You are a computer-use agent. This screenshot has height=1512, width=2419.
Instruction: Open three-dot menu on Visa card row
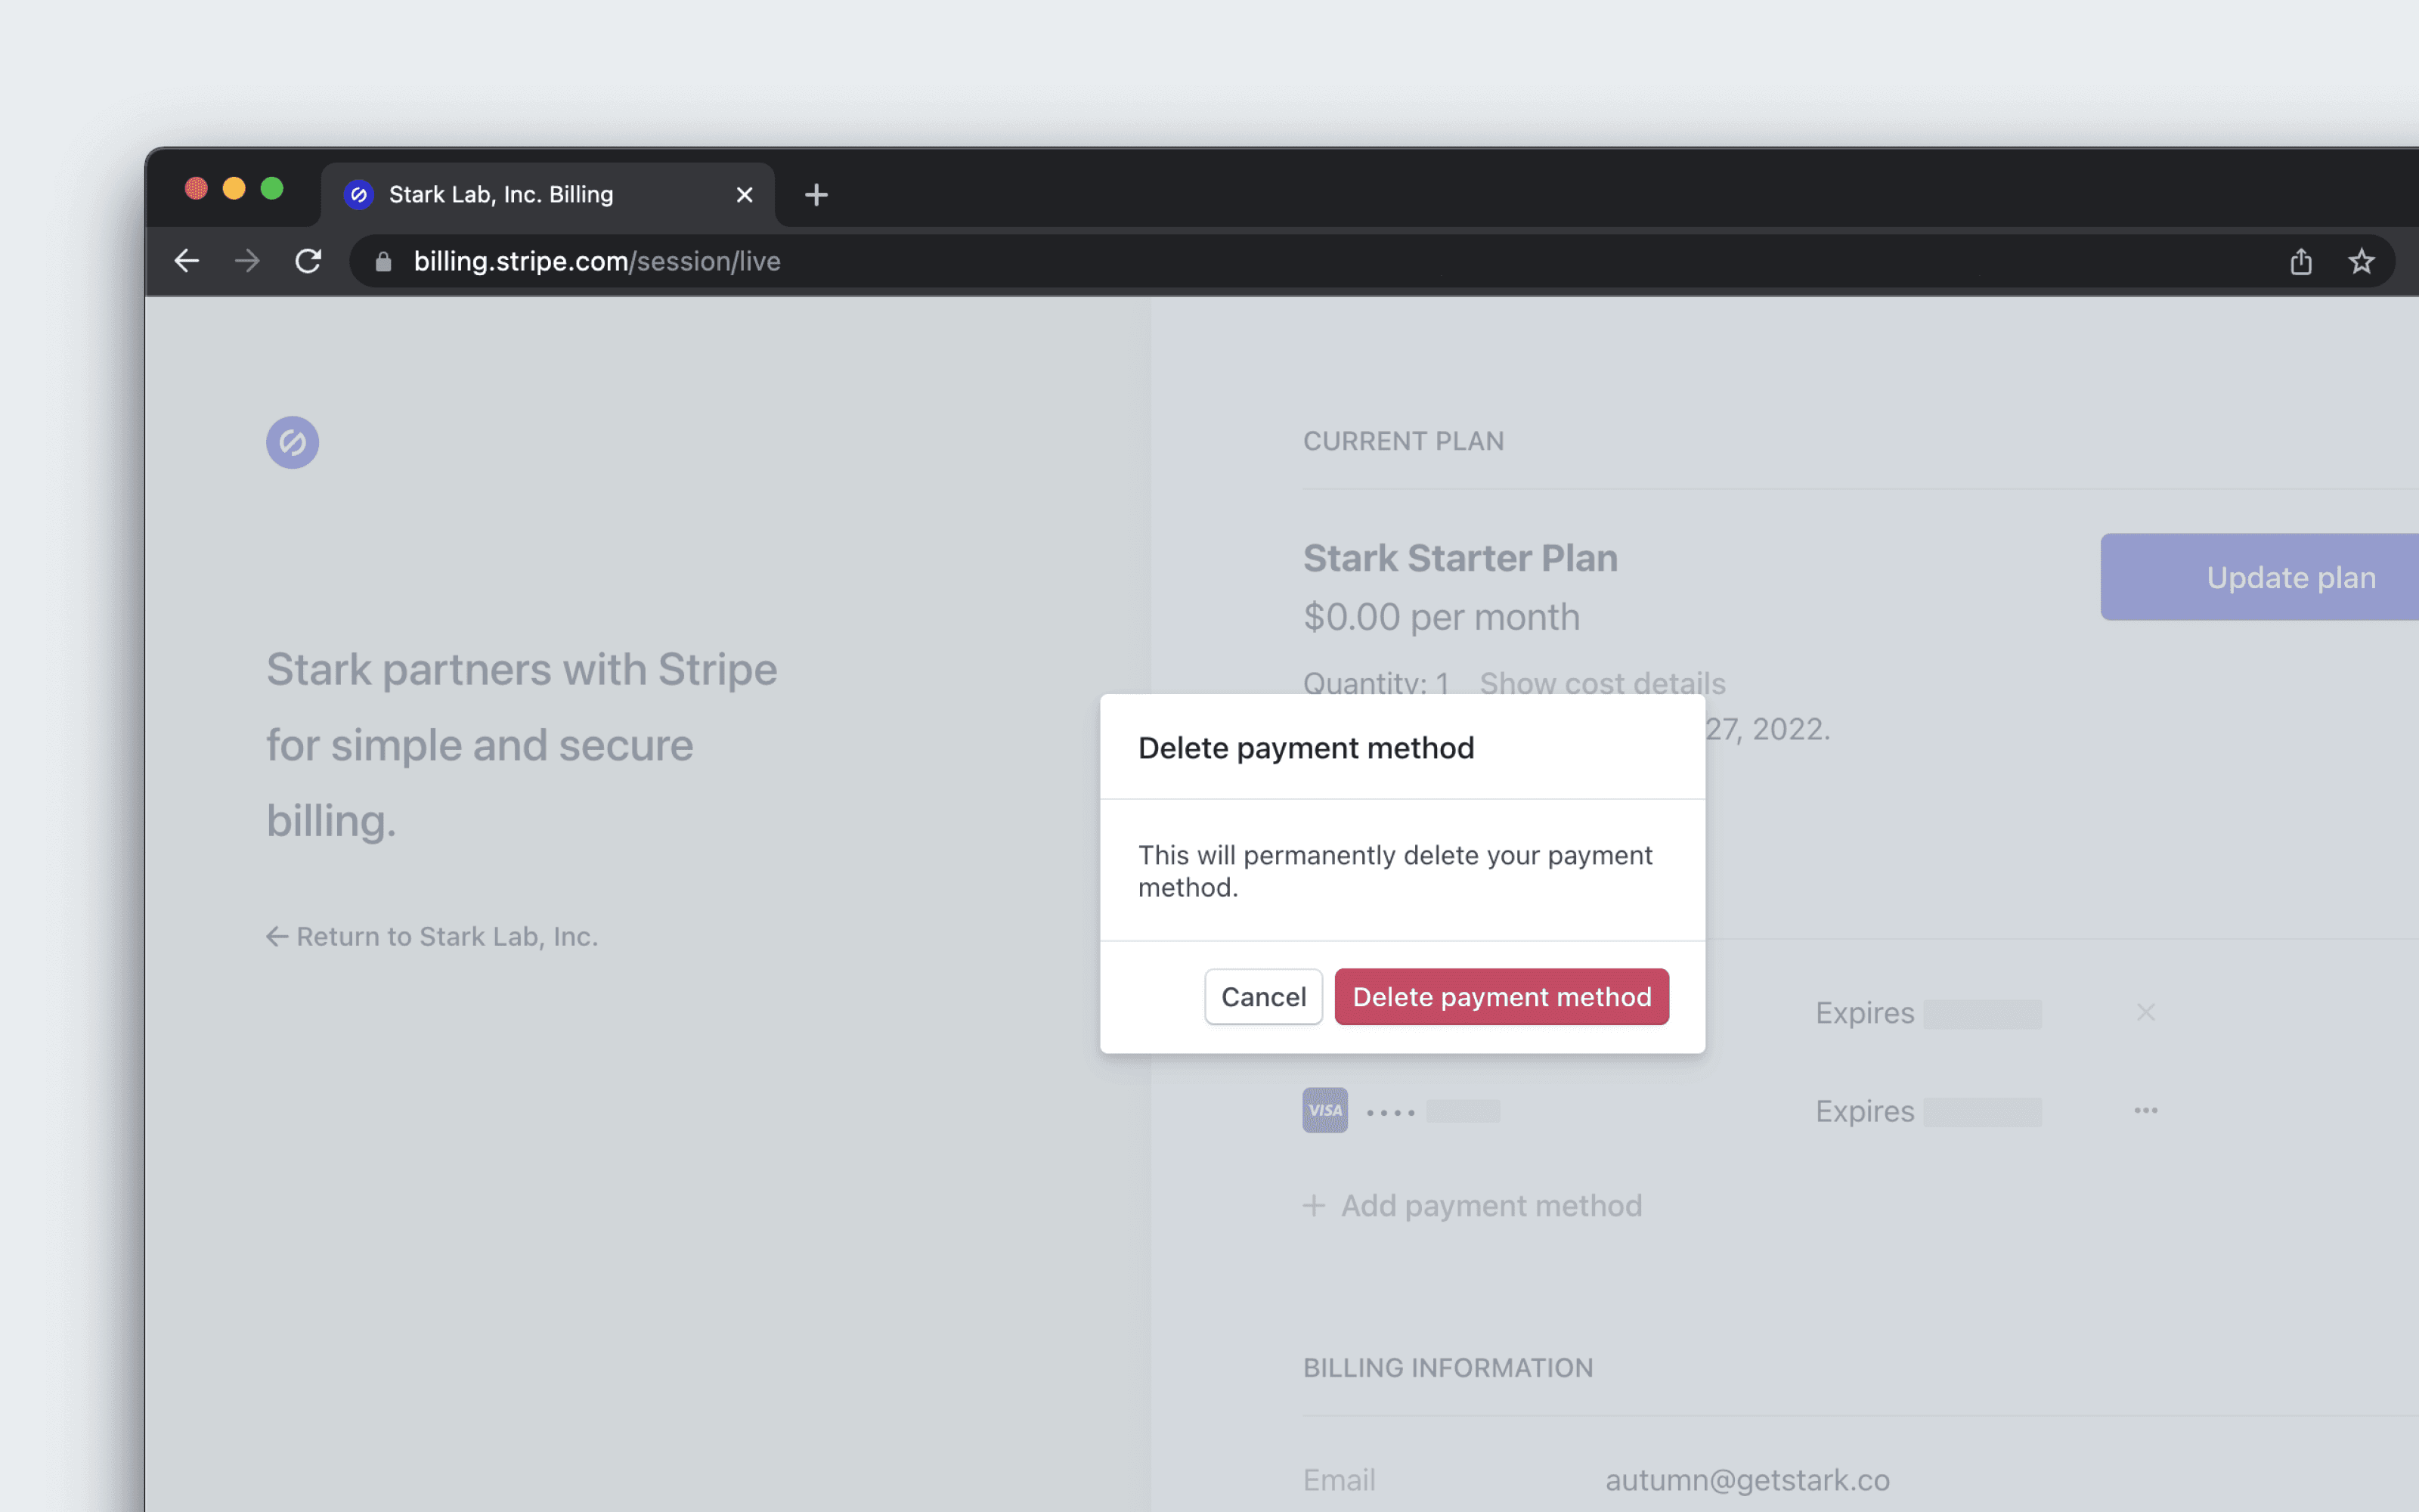2146,1110
